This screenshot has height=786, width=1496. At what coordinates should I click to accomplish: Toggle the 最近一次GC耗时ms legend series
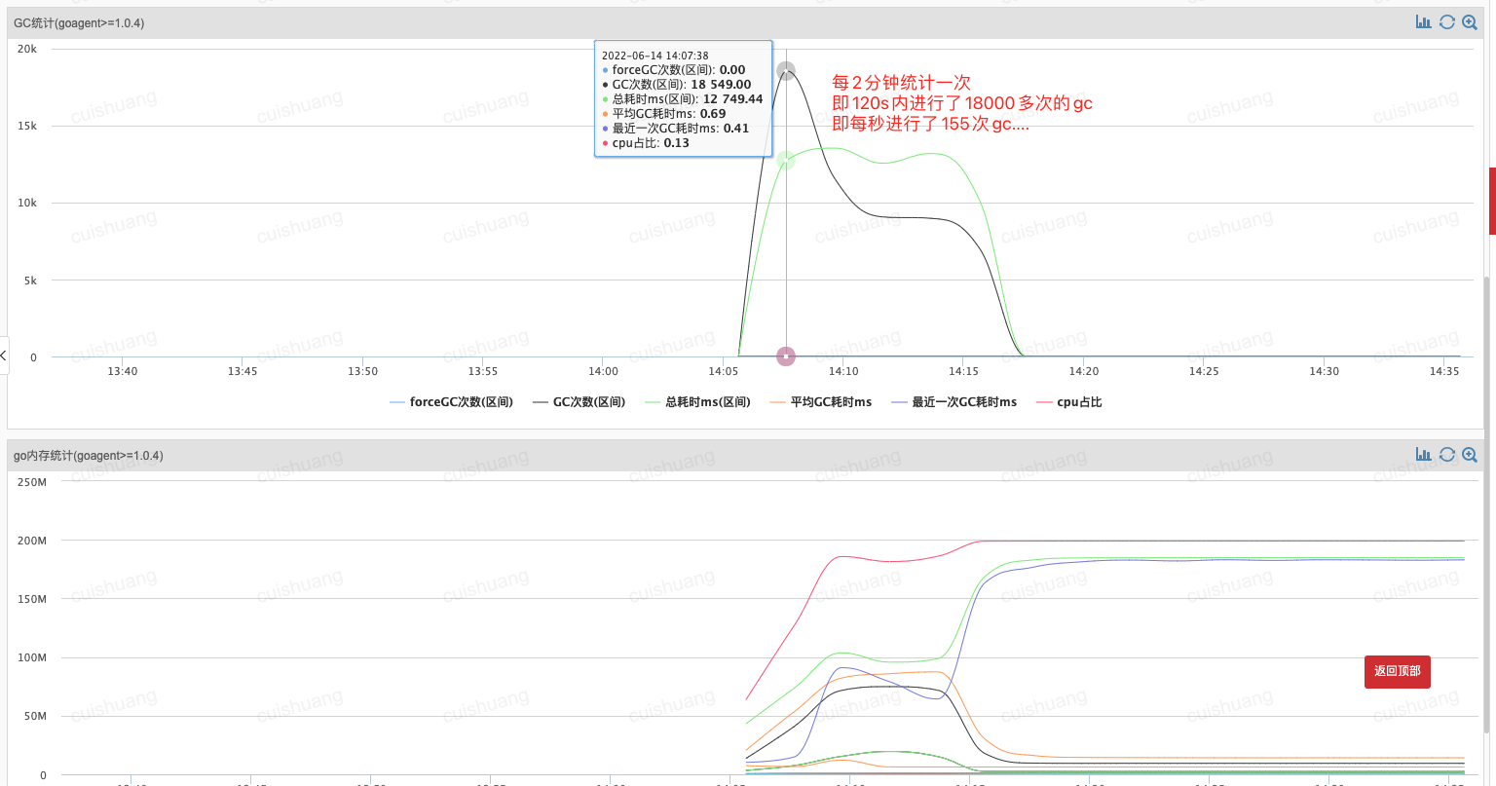coord(954,402)
